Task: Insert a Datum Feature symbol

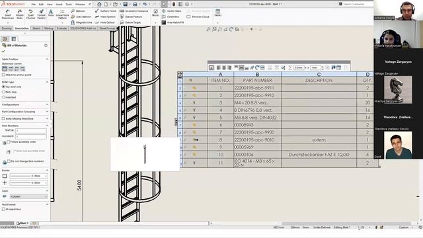Action: tap(131, 17)
